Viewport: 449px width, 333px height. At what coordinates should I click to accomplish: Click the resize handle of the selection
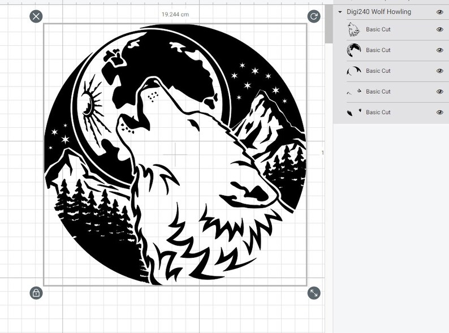[314, 293]
